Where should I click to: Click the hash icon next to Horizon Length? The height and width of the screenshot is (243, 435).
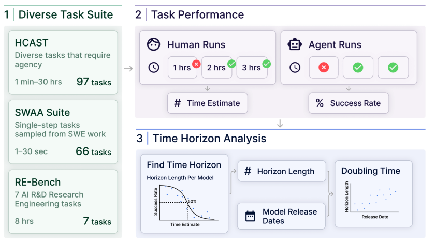[248, 171]
